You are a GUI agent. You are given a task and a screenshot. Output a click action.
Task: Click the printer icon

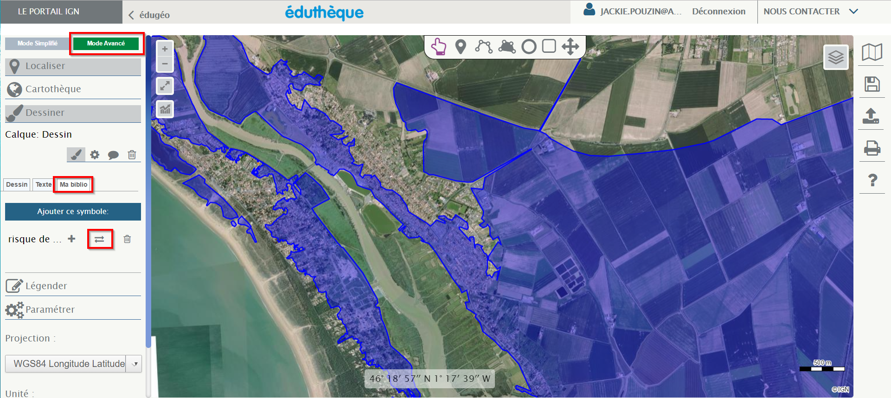coord(872,148)
